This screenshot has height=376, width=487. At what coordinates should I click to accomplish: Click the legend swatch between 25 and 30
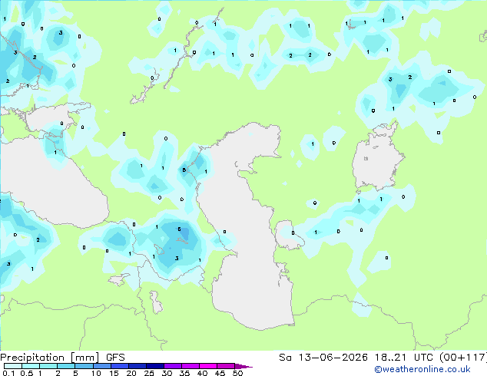pyautogui.click(x=154, y=366)
